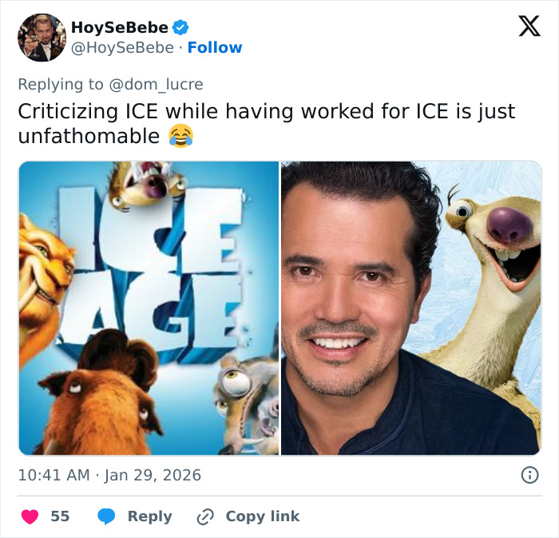Click the laughing-crying emoji in the tweet

pos(180,137)
